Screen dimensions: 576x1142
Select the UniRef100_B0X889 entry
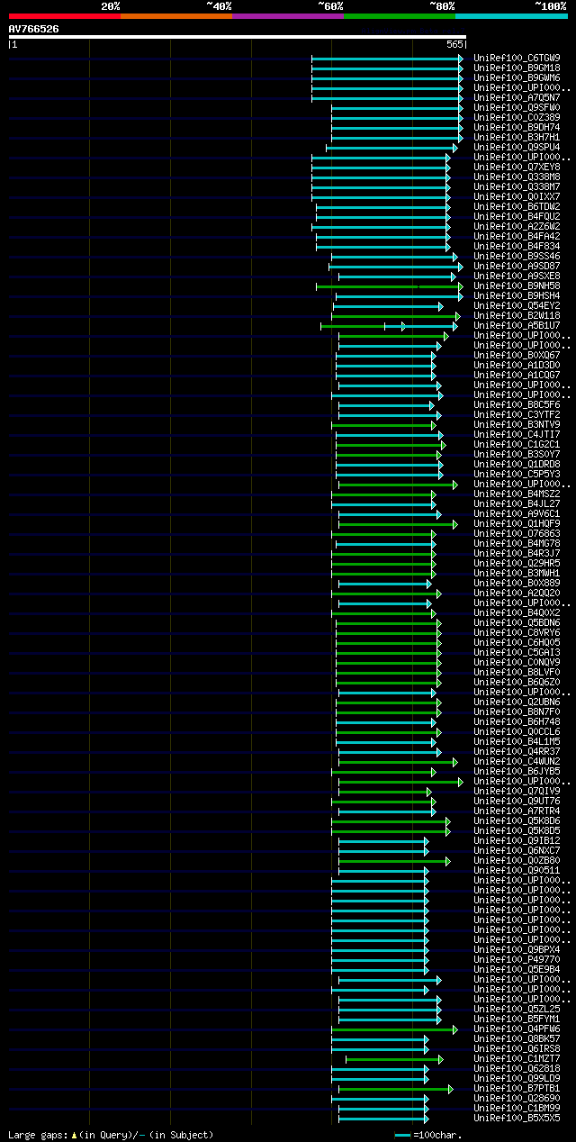point(517,583)
